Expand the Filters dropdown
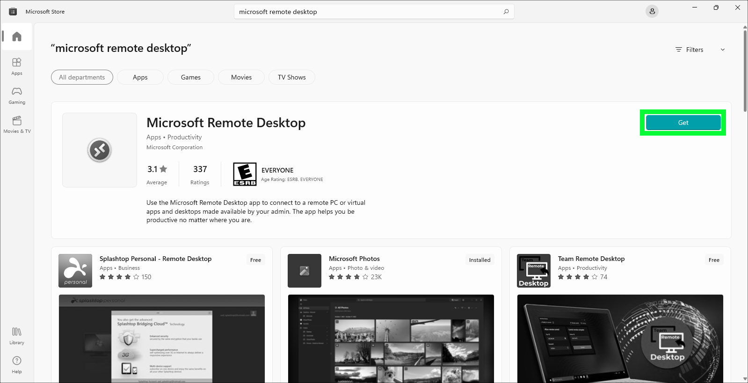Image resolution: width=748 pixels, height=383 pixels. [x=694, y=50]
